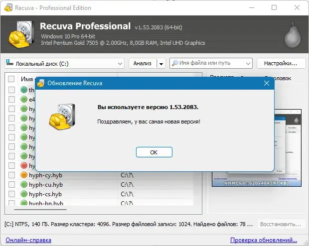The height and width of the screenshot is (246, 309).
Task: Click the Recuva app icon in the main title bar
Action: [8, 7]
